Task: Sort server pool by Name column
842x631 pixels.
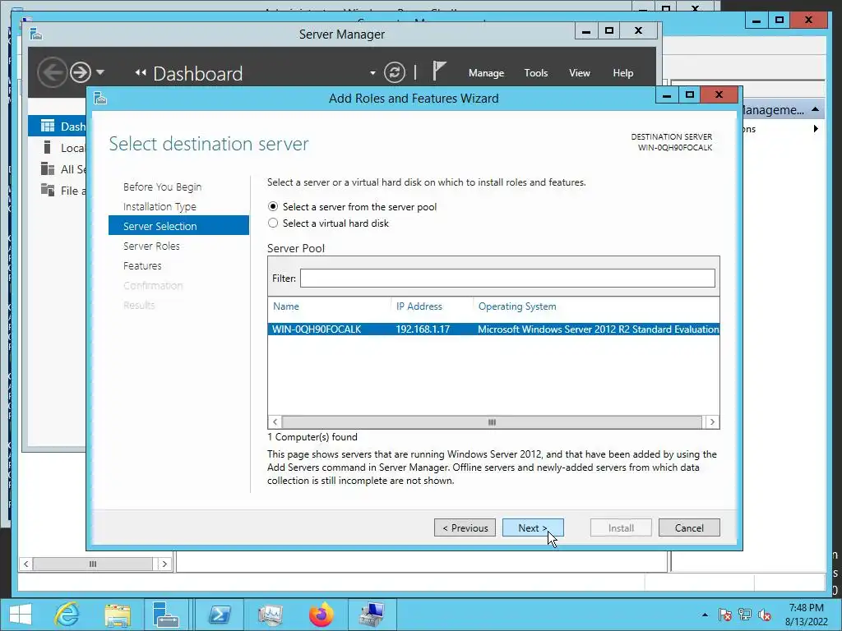Action: click(285, 306)
